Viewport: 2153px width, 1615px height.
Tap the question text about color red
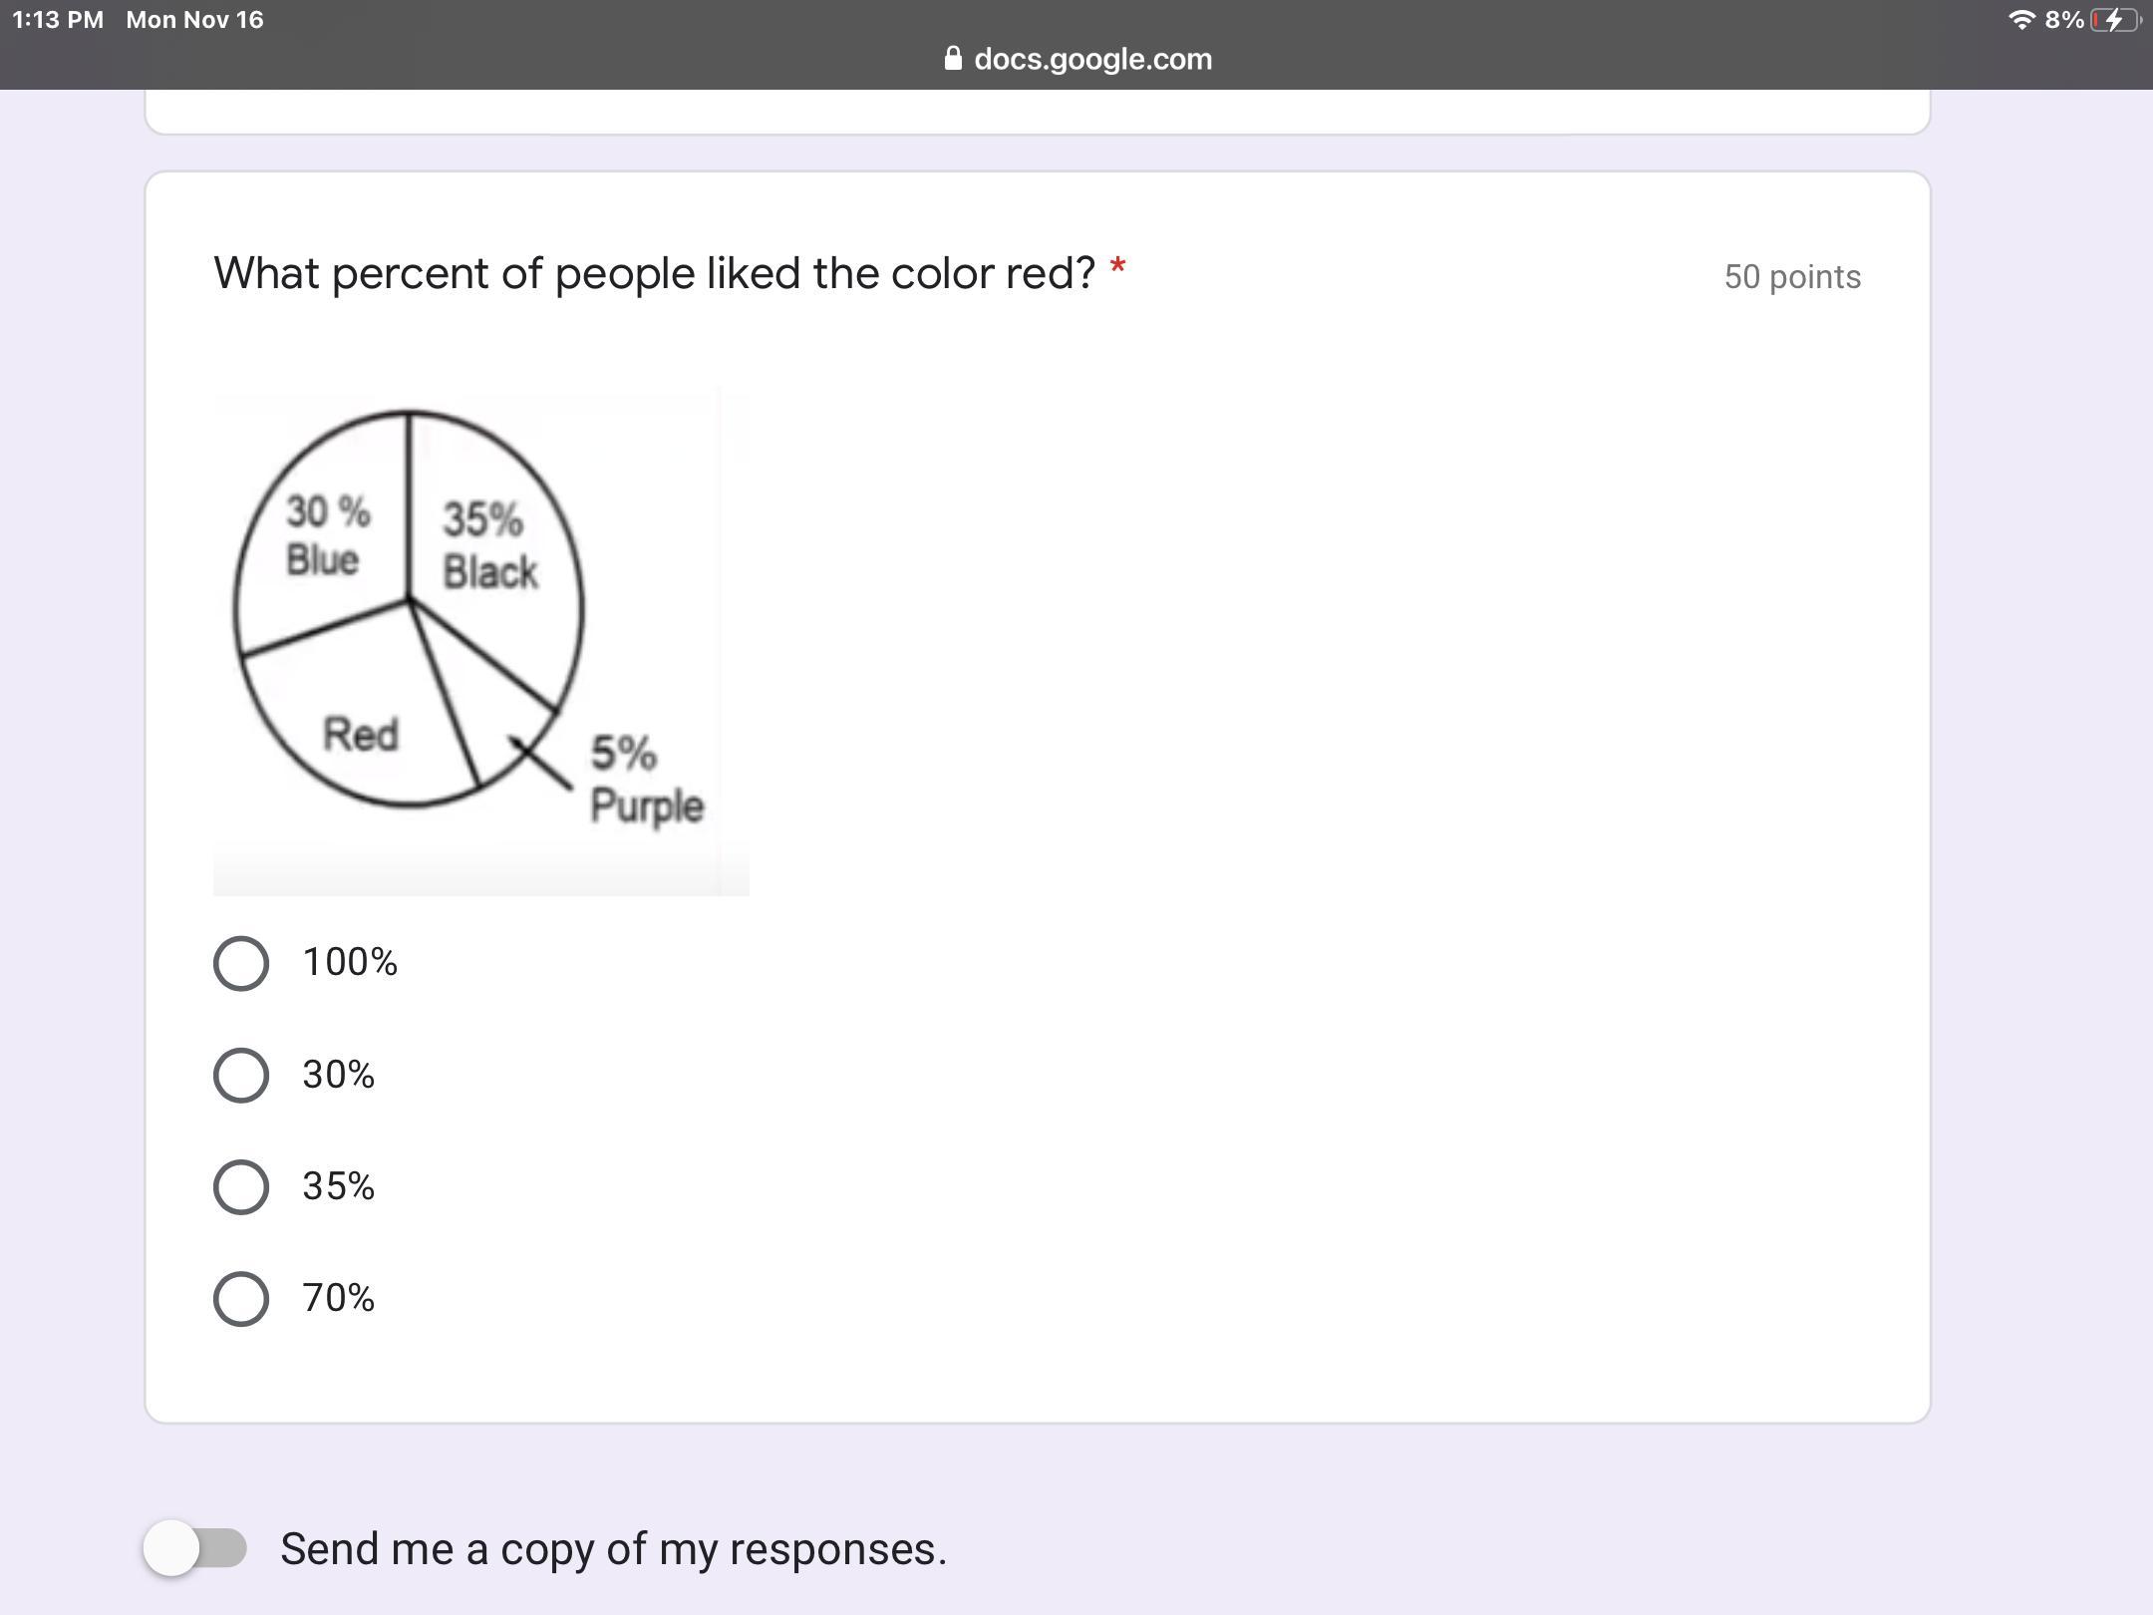click(x=655, y=273)
